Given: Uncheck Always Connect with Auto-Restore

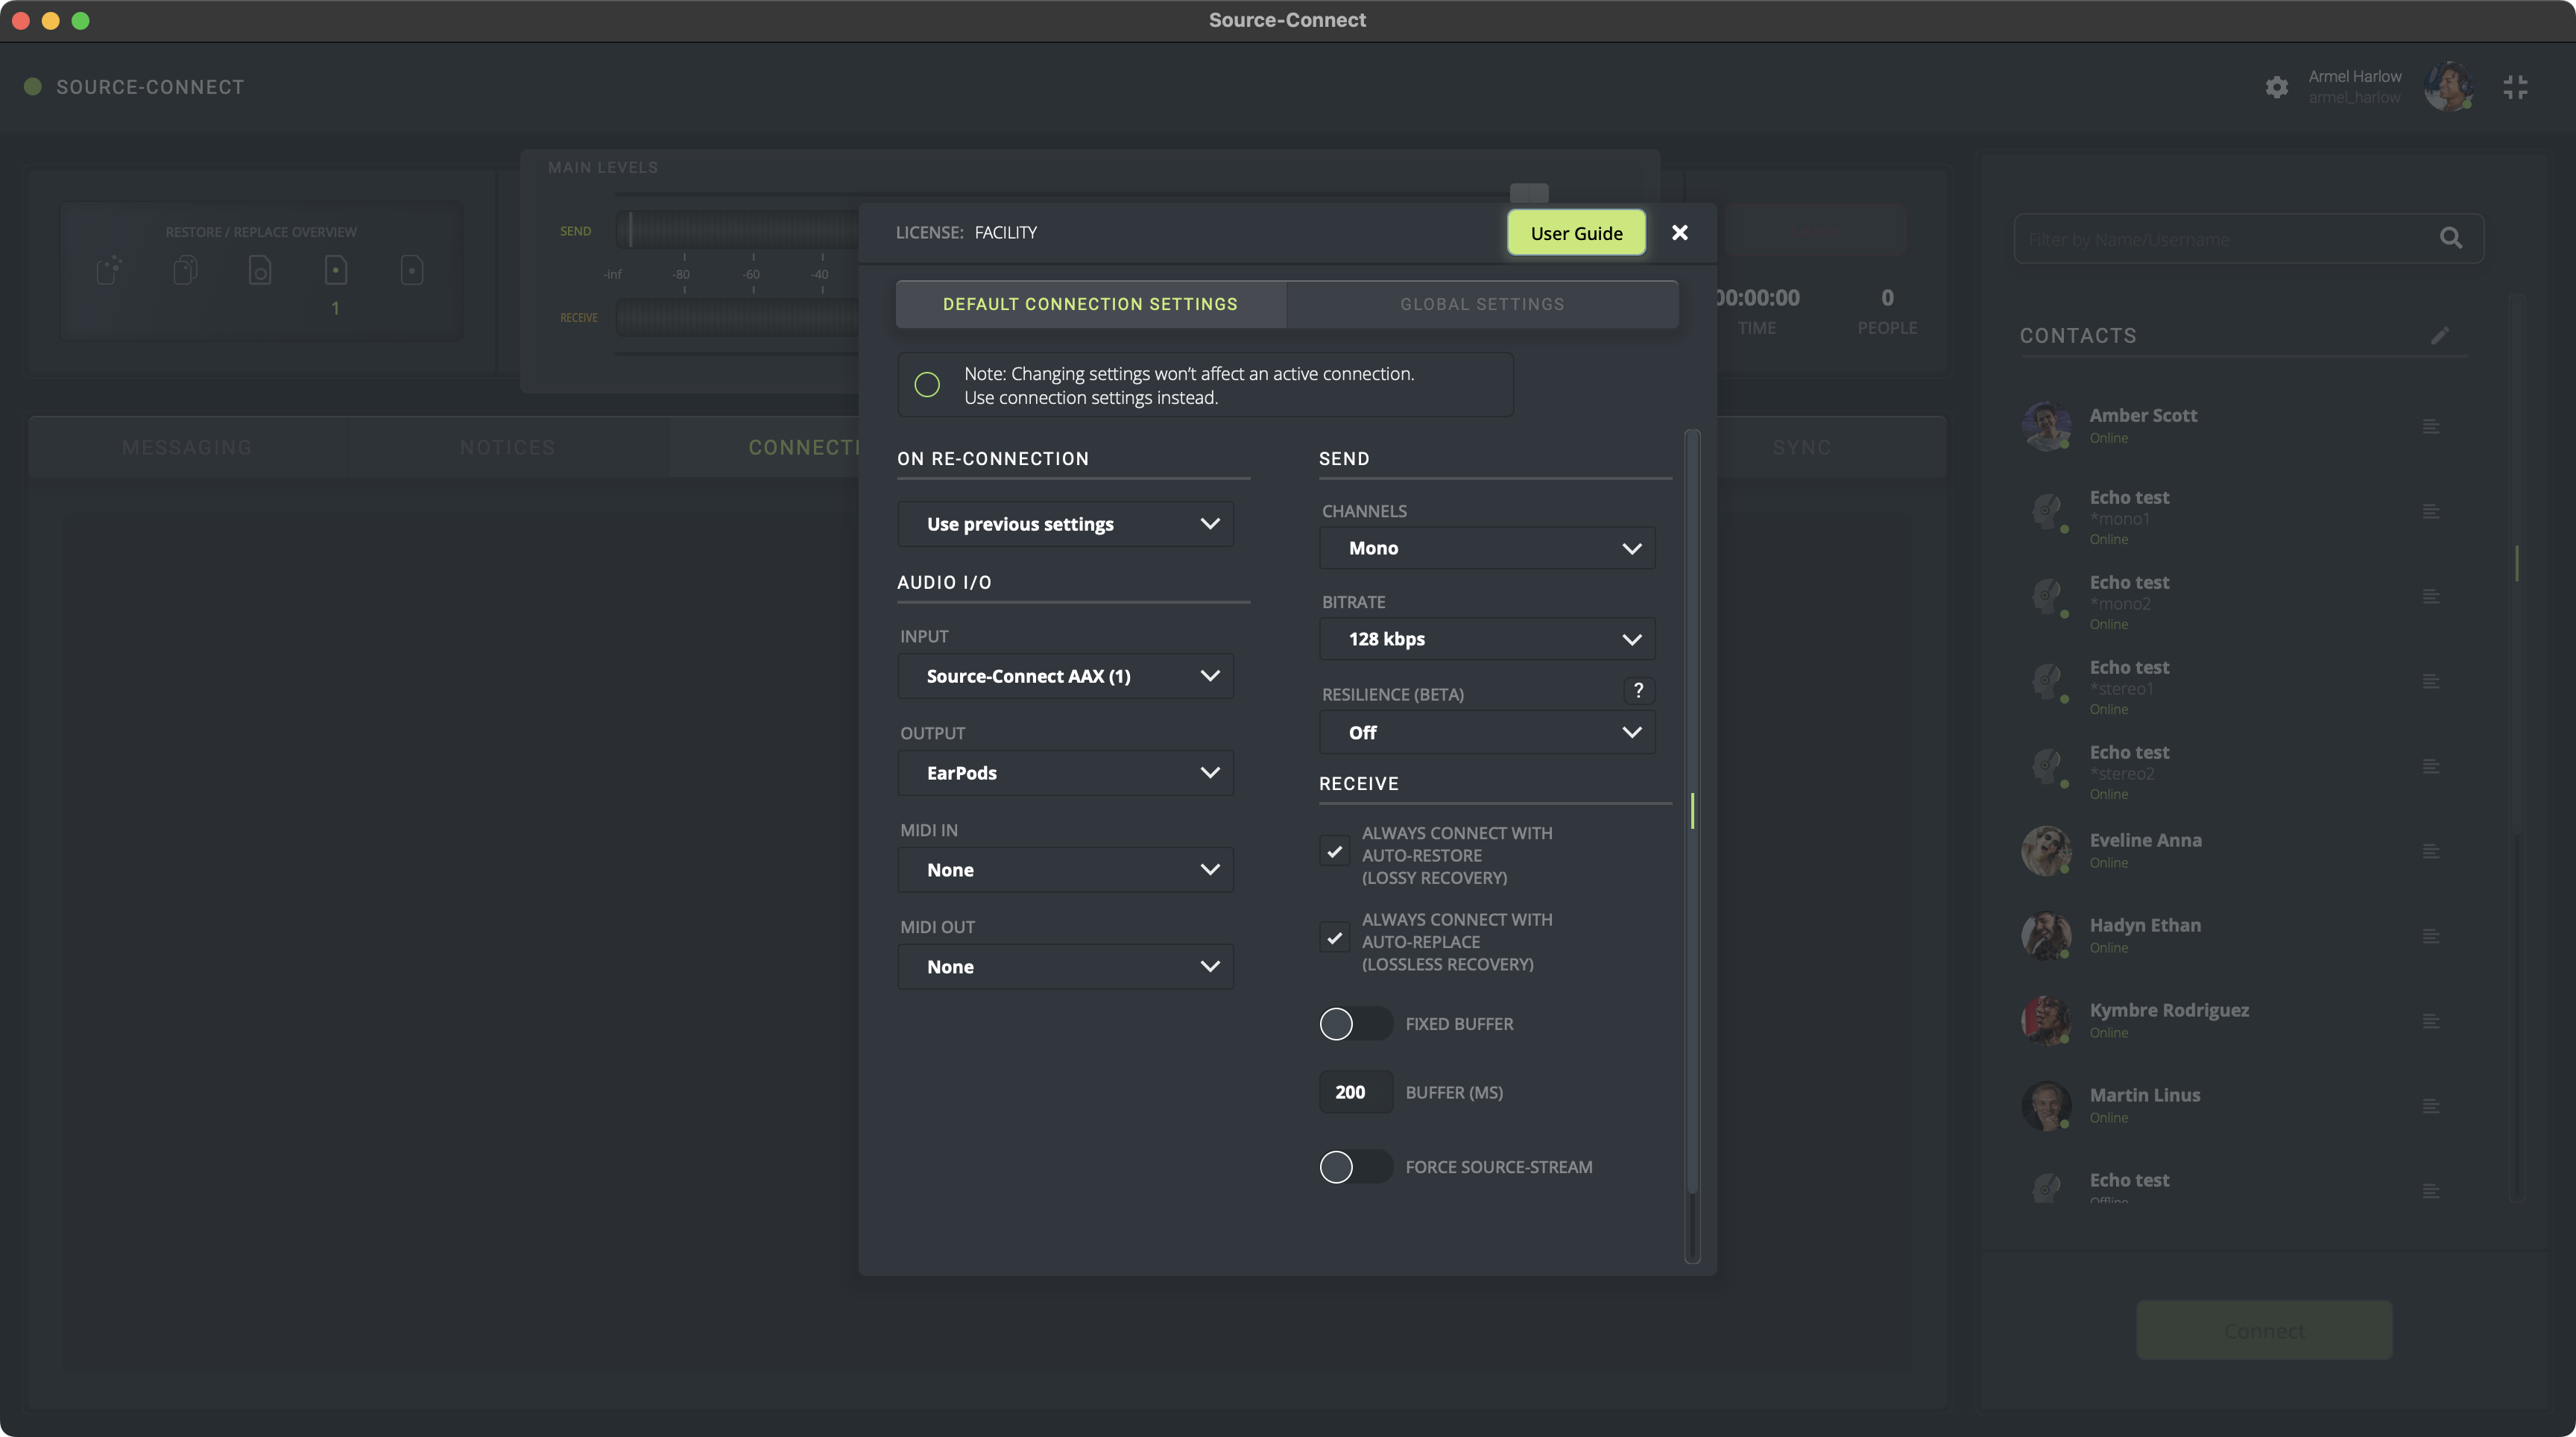Looking at the screenshot, I should point(1334,852).
